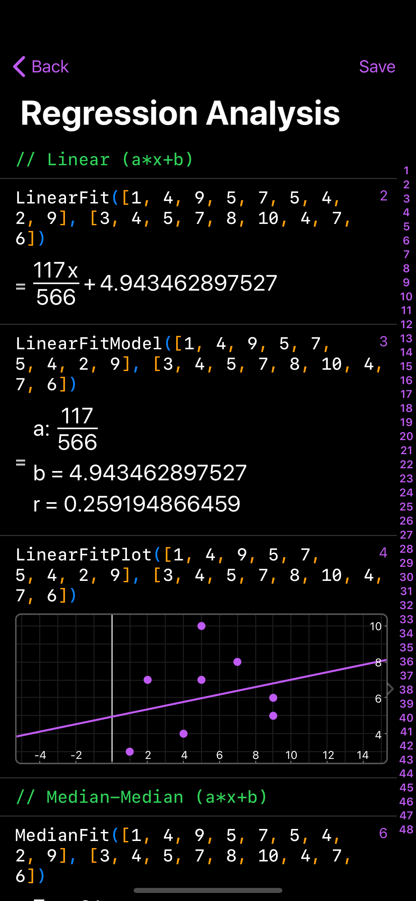Tap the x-axis label 14 in plot
The height and width of the screenshot is (901, 416).
363,755
